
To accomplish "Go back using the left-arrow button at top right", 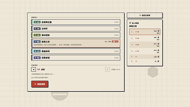I will click(x=145, y=15).
